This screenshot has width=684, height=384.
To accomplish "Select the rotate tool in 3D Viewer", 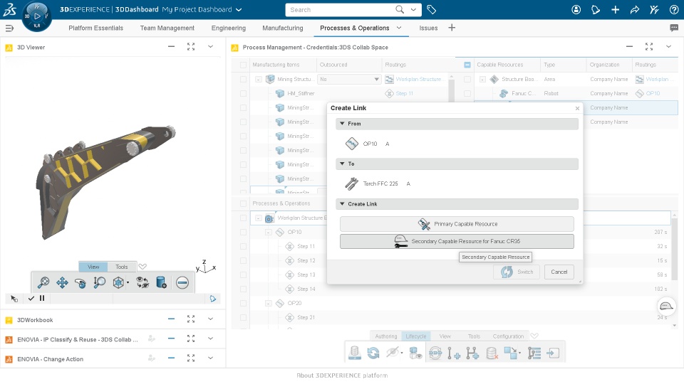I will (x=81, y=283).
